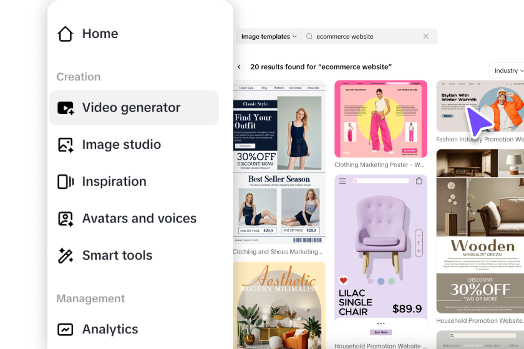524x349 pixels.
Task: Open the Industry filter dropdown
Action: tap(507, 70)
